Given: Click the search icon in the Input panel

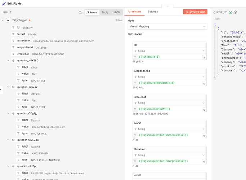Looking at the screenshot, I should 80,12.
